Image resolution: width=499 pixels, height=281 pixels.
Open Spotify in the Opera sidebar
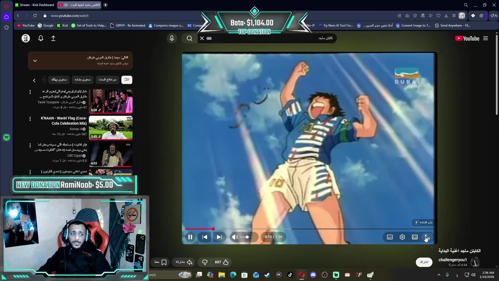[6, 137]
